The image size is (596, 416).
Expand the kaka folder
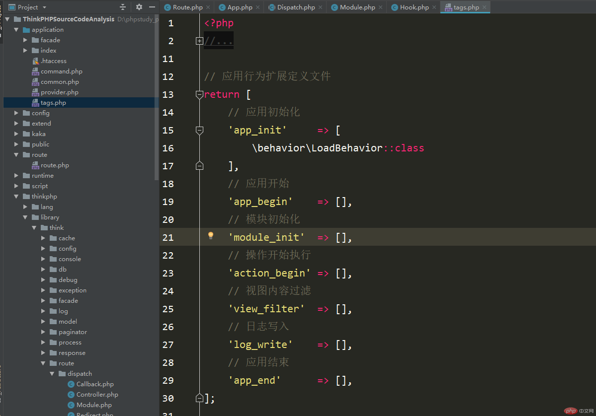click(x=16, y=134)
